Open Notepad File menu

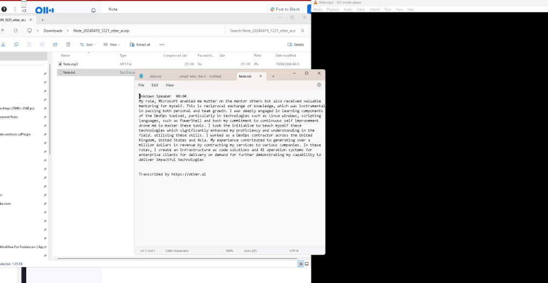tap(141, 85)
